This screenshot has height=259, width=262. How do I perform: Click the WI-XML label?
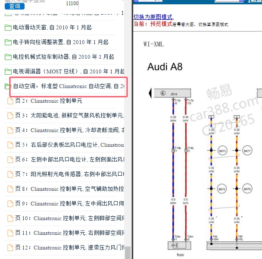(153, 44)
